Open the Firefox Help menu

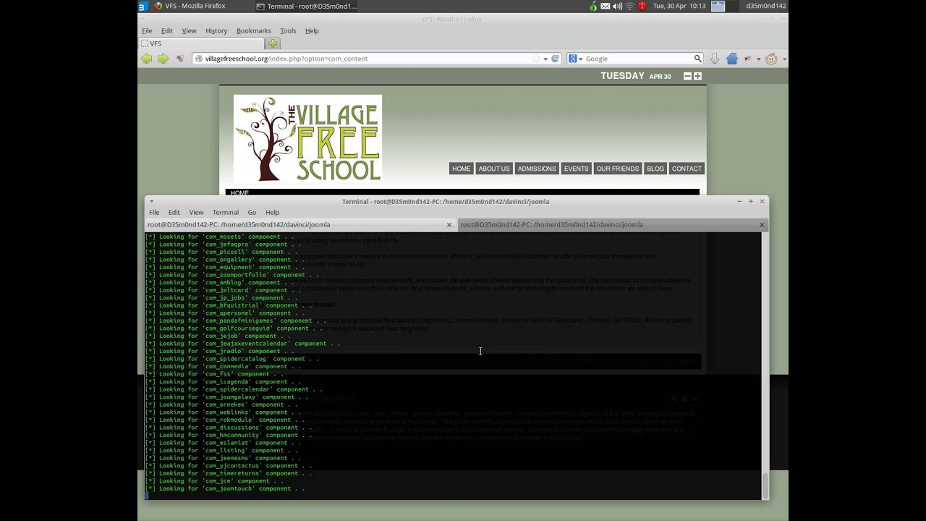coord(312,30)
